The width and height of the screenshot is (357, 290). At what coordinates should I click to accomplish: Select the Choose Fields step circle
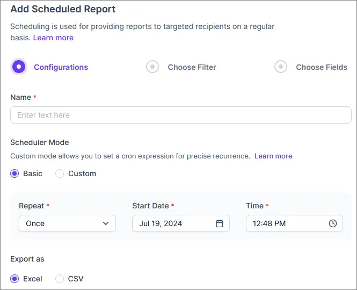pyautogui.click(x=280, y=67)
